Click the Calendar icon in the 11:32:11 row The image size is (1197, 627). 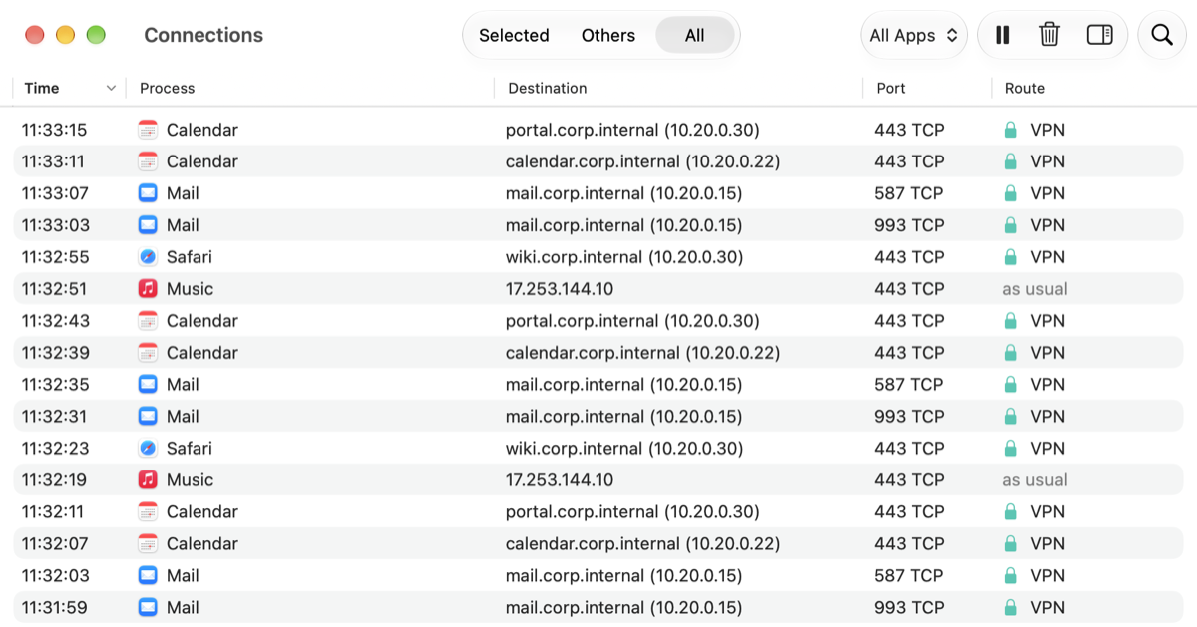click(x=148, y=512)
